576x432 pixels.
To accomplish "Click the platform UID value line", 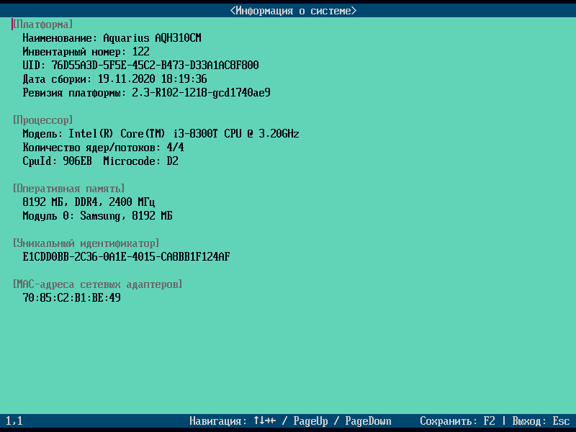I will [x=140, y=66].
